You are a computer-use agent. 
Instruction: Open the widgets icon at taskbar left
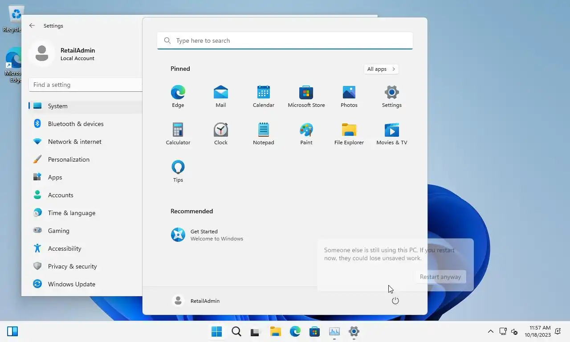(x=12, y=331)
